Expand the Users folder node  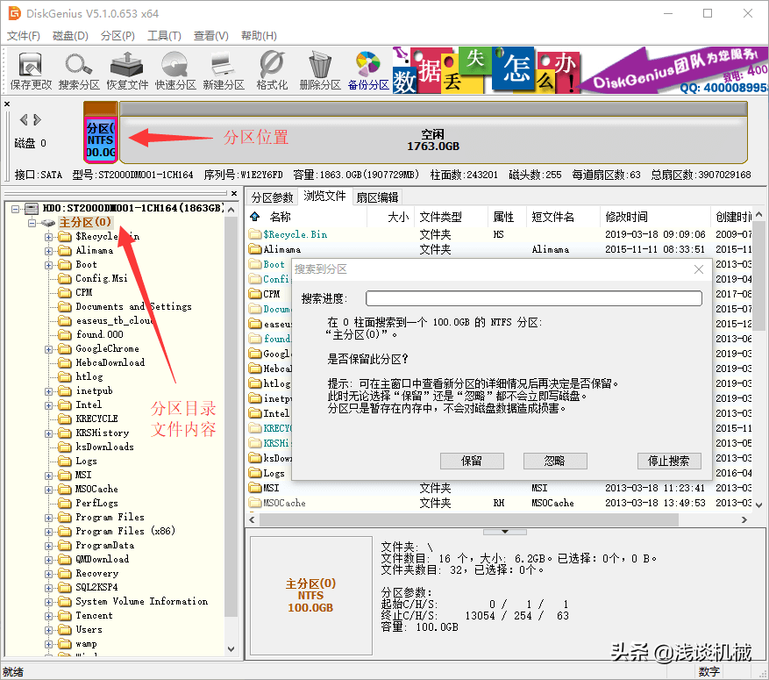pyautogui.click(x=48, y=631)
